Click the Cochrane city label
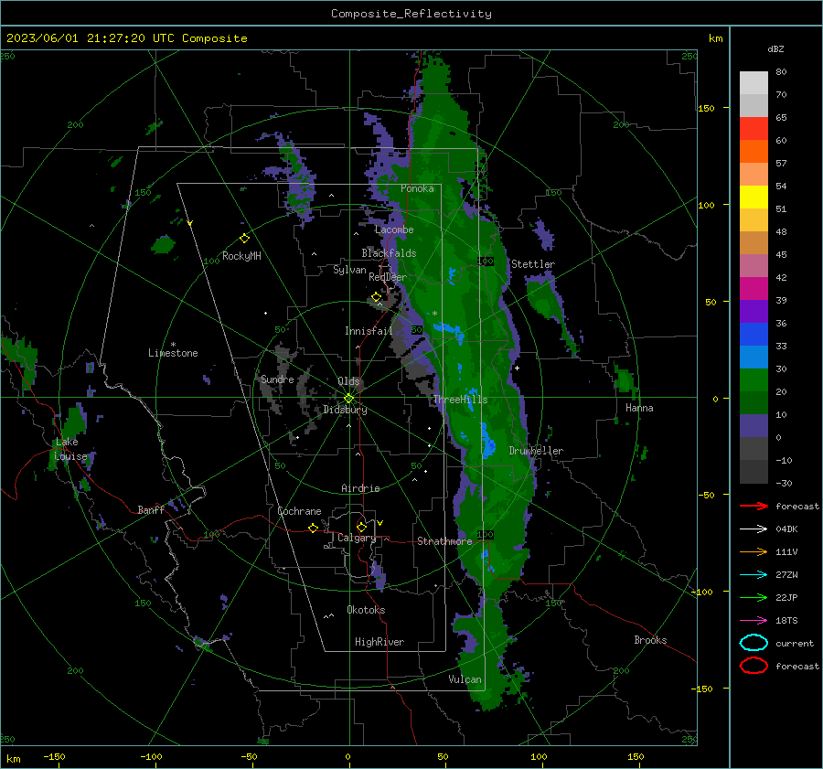The width and height of the screenshot is (823, 769). [299, 511]
